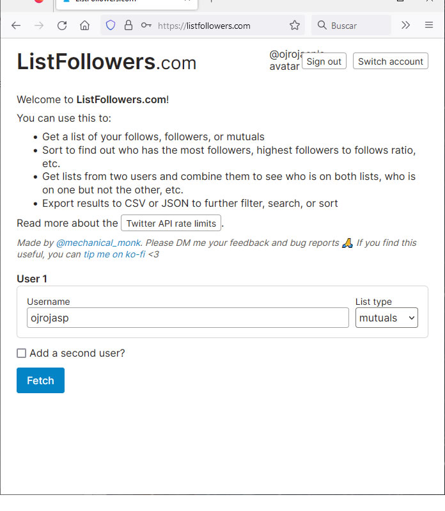Enable the Add a second user checkbox

point(22,353)
